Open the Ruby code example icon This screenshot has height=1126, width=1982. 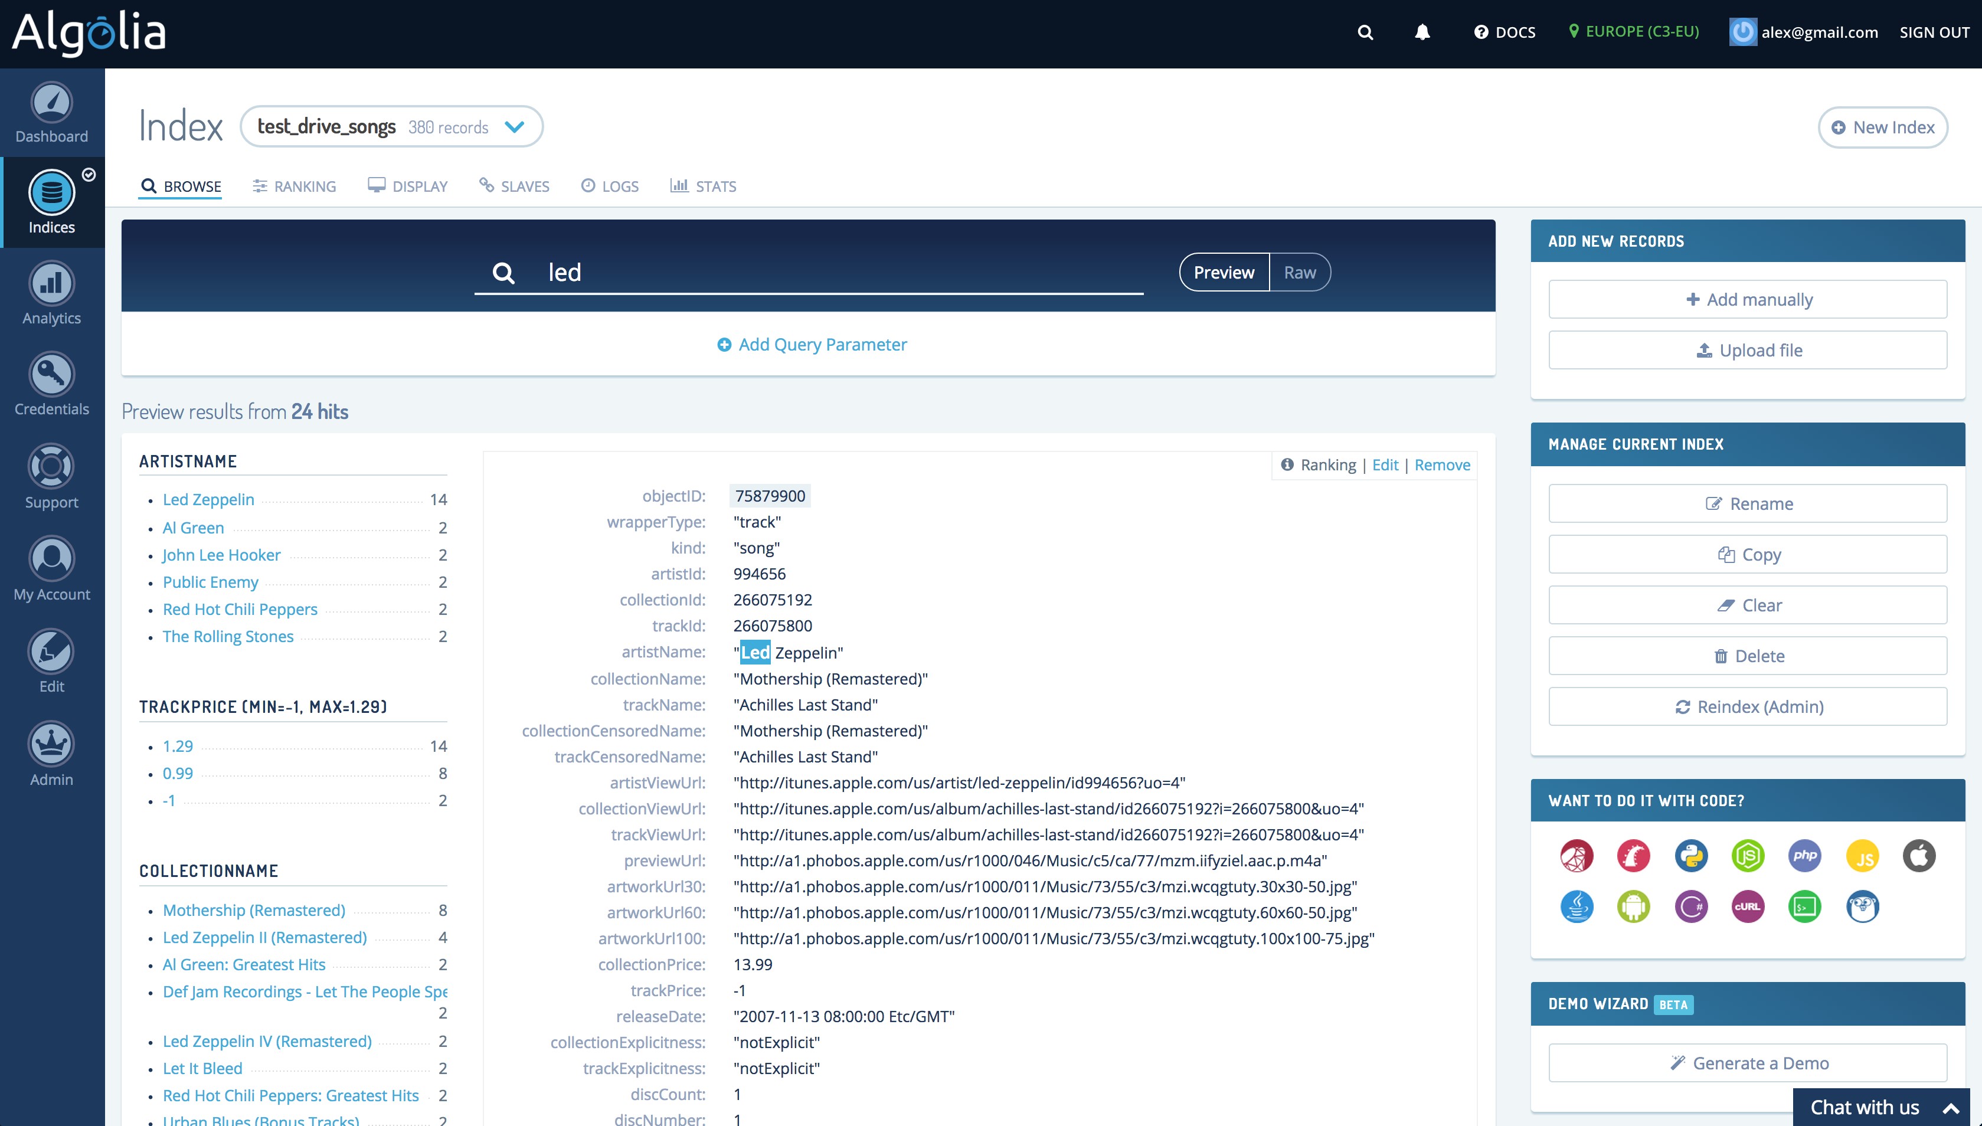click(x=1577, y=856)
